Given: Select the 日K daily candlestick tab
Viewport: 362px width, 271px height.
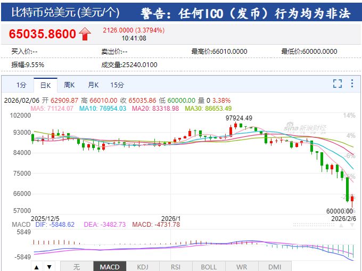Looking at the screenshot, I should pos(45,85).
